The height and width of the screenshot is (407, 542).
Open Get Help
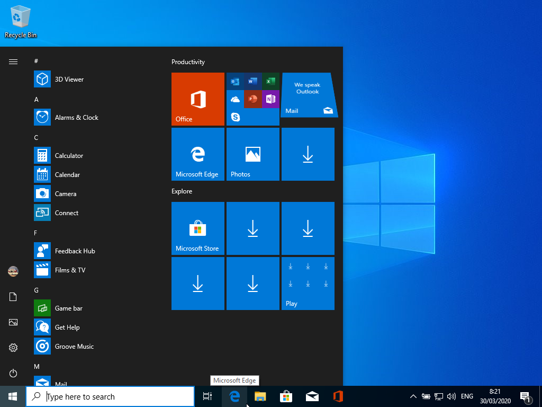(x=93, y=328)
